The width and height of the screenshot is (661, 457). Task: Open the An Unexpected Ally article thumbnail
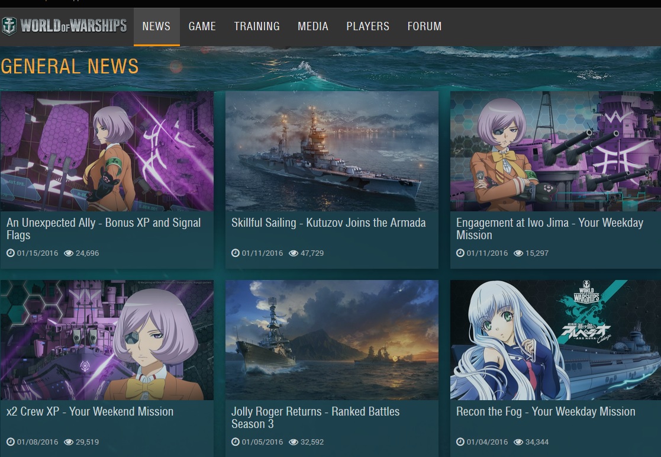107,151
